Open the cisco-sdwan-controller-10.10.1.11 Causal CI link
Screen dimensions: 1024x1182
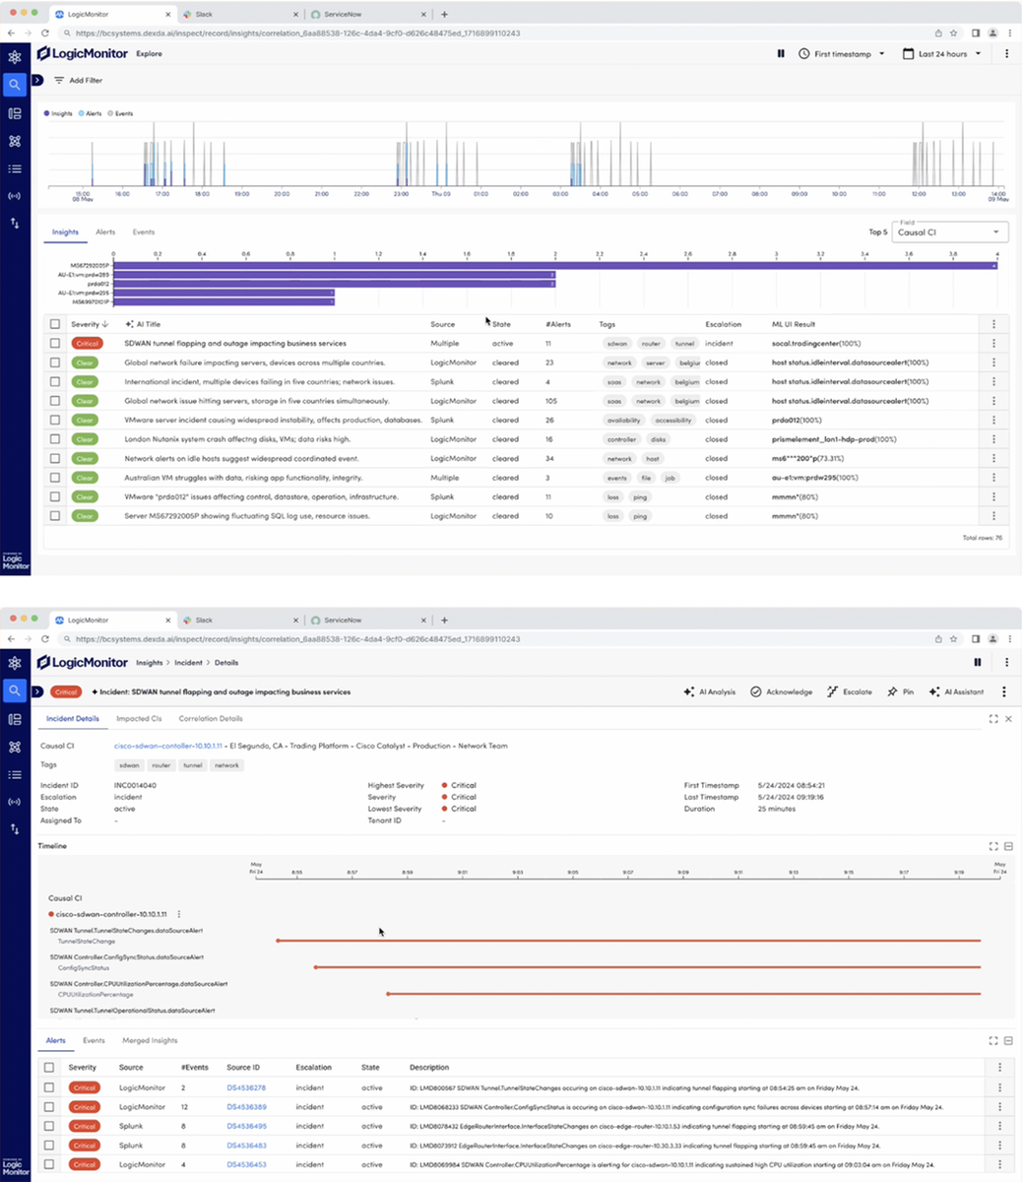click(168, 746)
